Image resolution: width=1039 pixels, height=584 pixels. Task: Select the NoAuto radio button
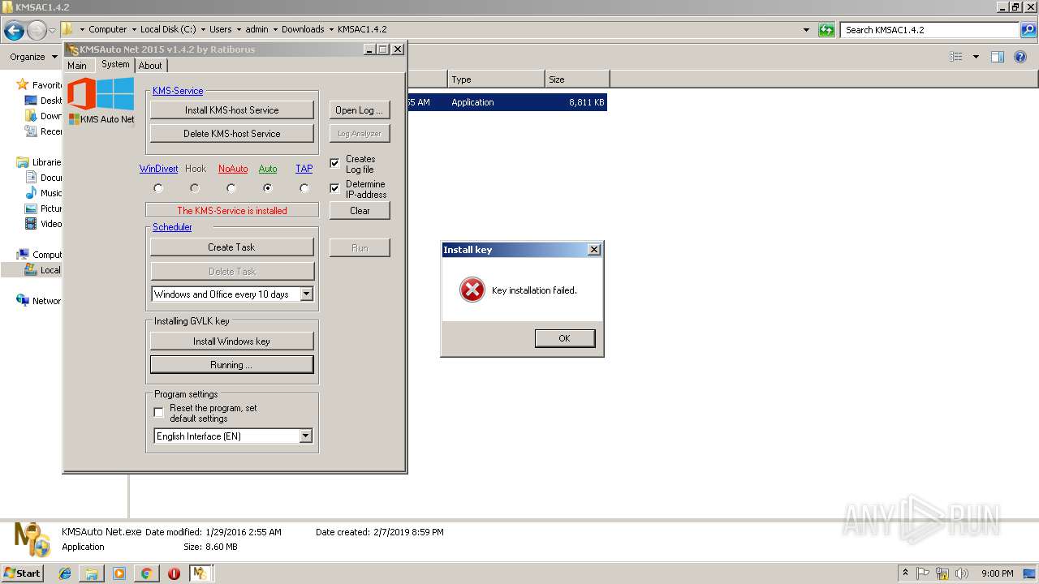[231, 188]
